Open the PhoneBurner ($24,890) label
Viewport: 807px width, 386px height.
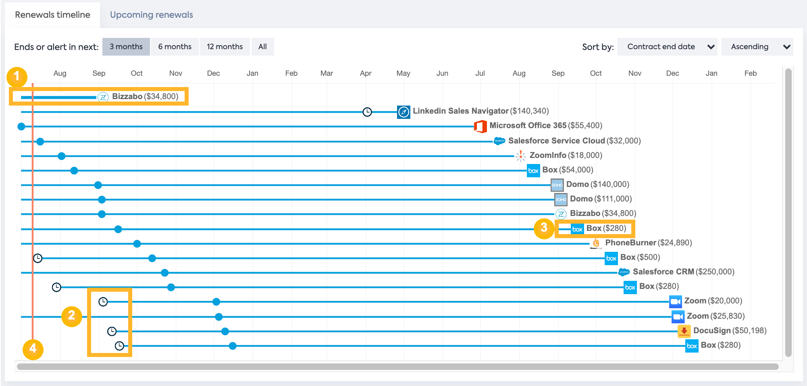coord(649,243)
